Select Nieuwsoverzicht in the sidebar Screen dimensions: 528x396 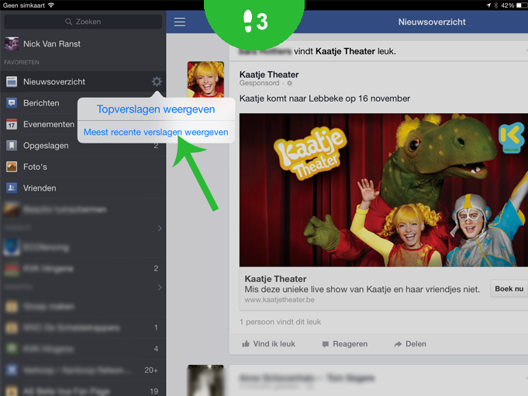(83, 81)
